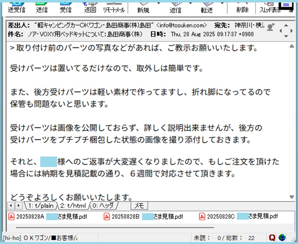Screen dimensions: 298x244
Task: Click the メモ memo button
Action: tap(139, 206)
